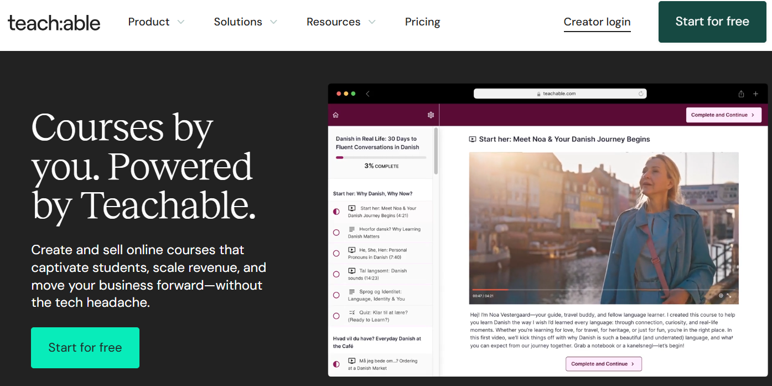Expand the Product dropdown
Image resolution: width=772 pixels, height=386 pixels.
(156, 22)
